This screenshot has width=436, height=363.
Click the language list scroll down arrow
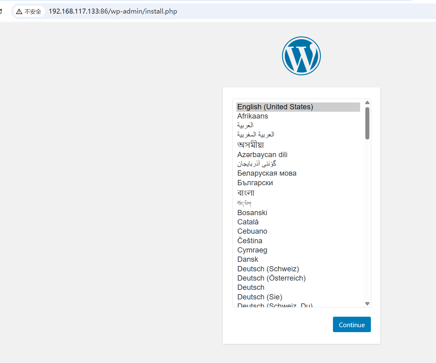(367, 304)
